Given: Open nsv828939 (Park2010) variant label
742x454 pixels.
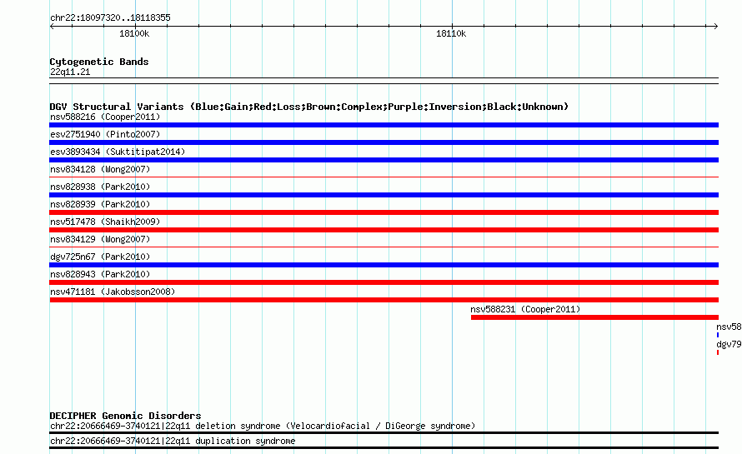Looking at the screenshot, I should coord(100,204).
